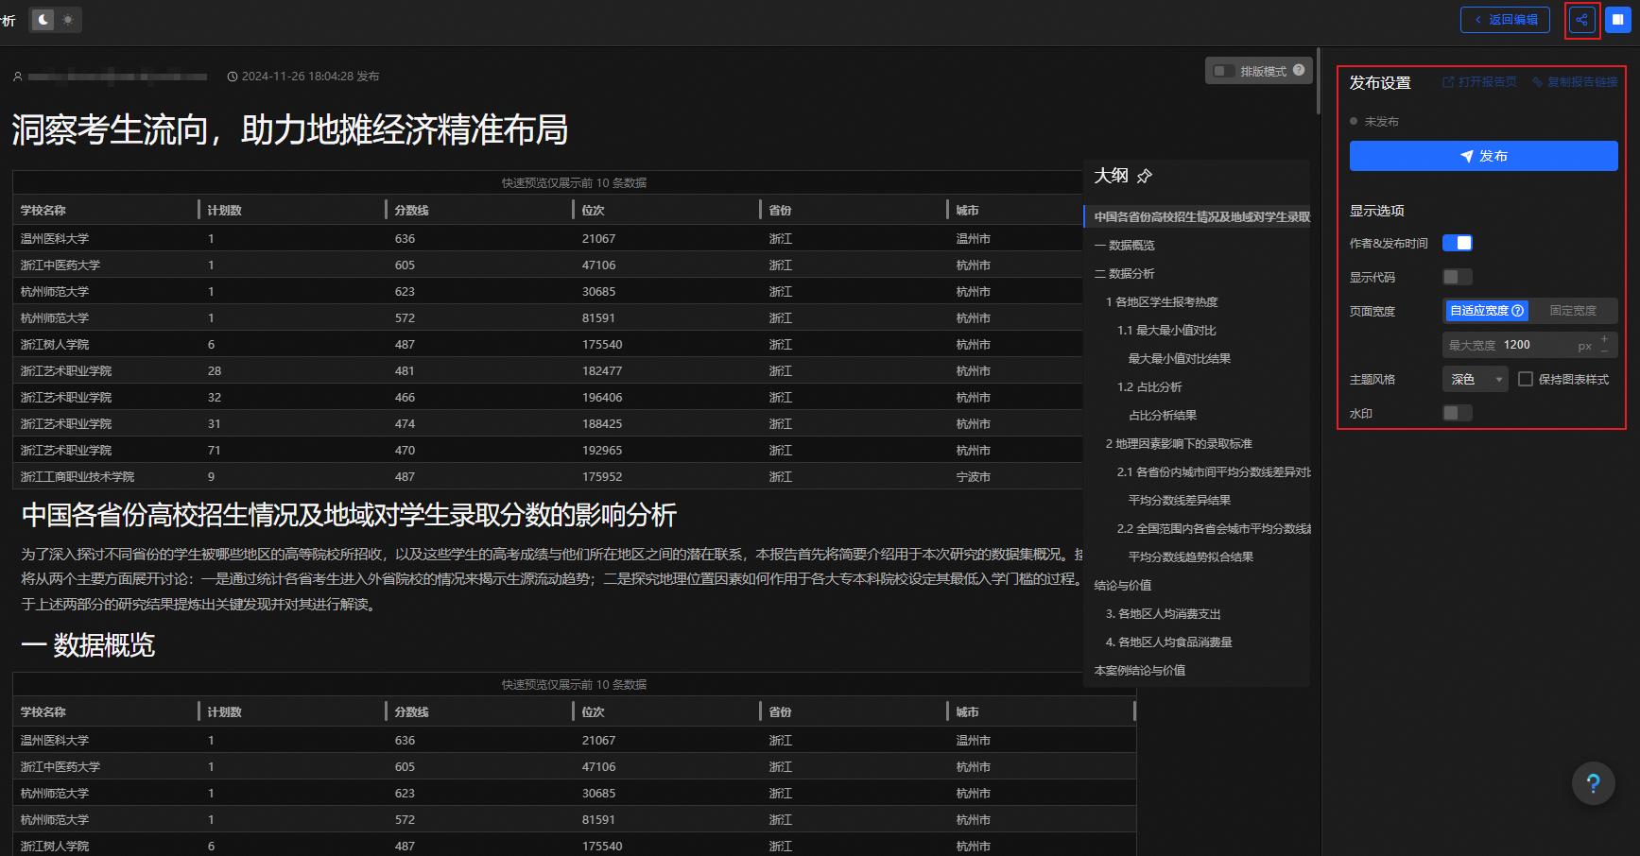Screen dimensions: 1640x856
Task: Click the 发布 publish button
Action: [x=1483, y=156]
